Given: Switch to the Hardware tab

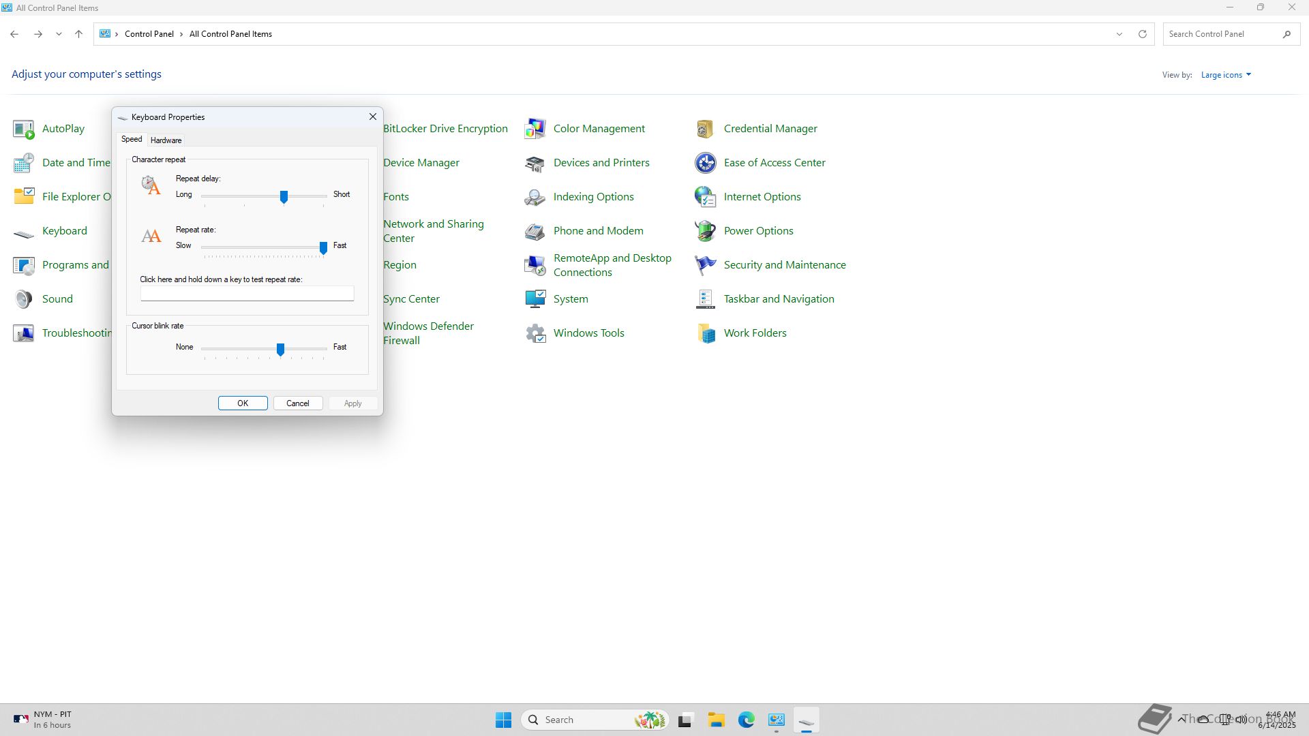Looking at the screenshot, I should click(x=166, y=140).
